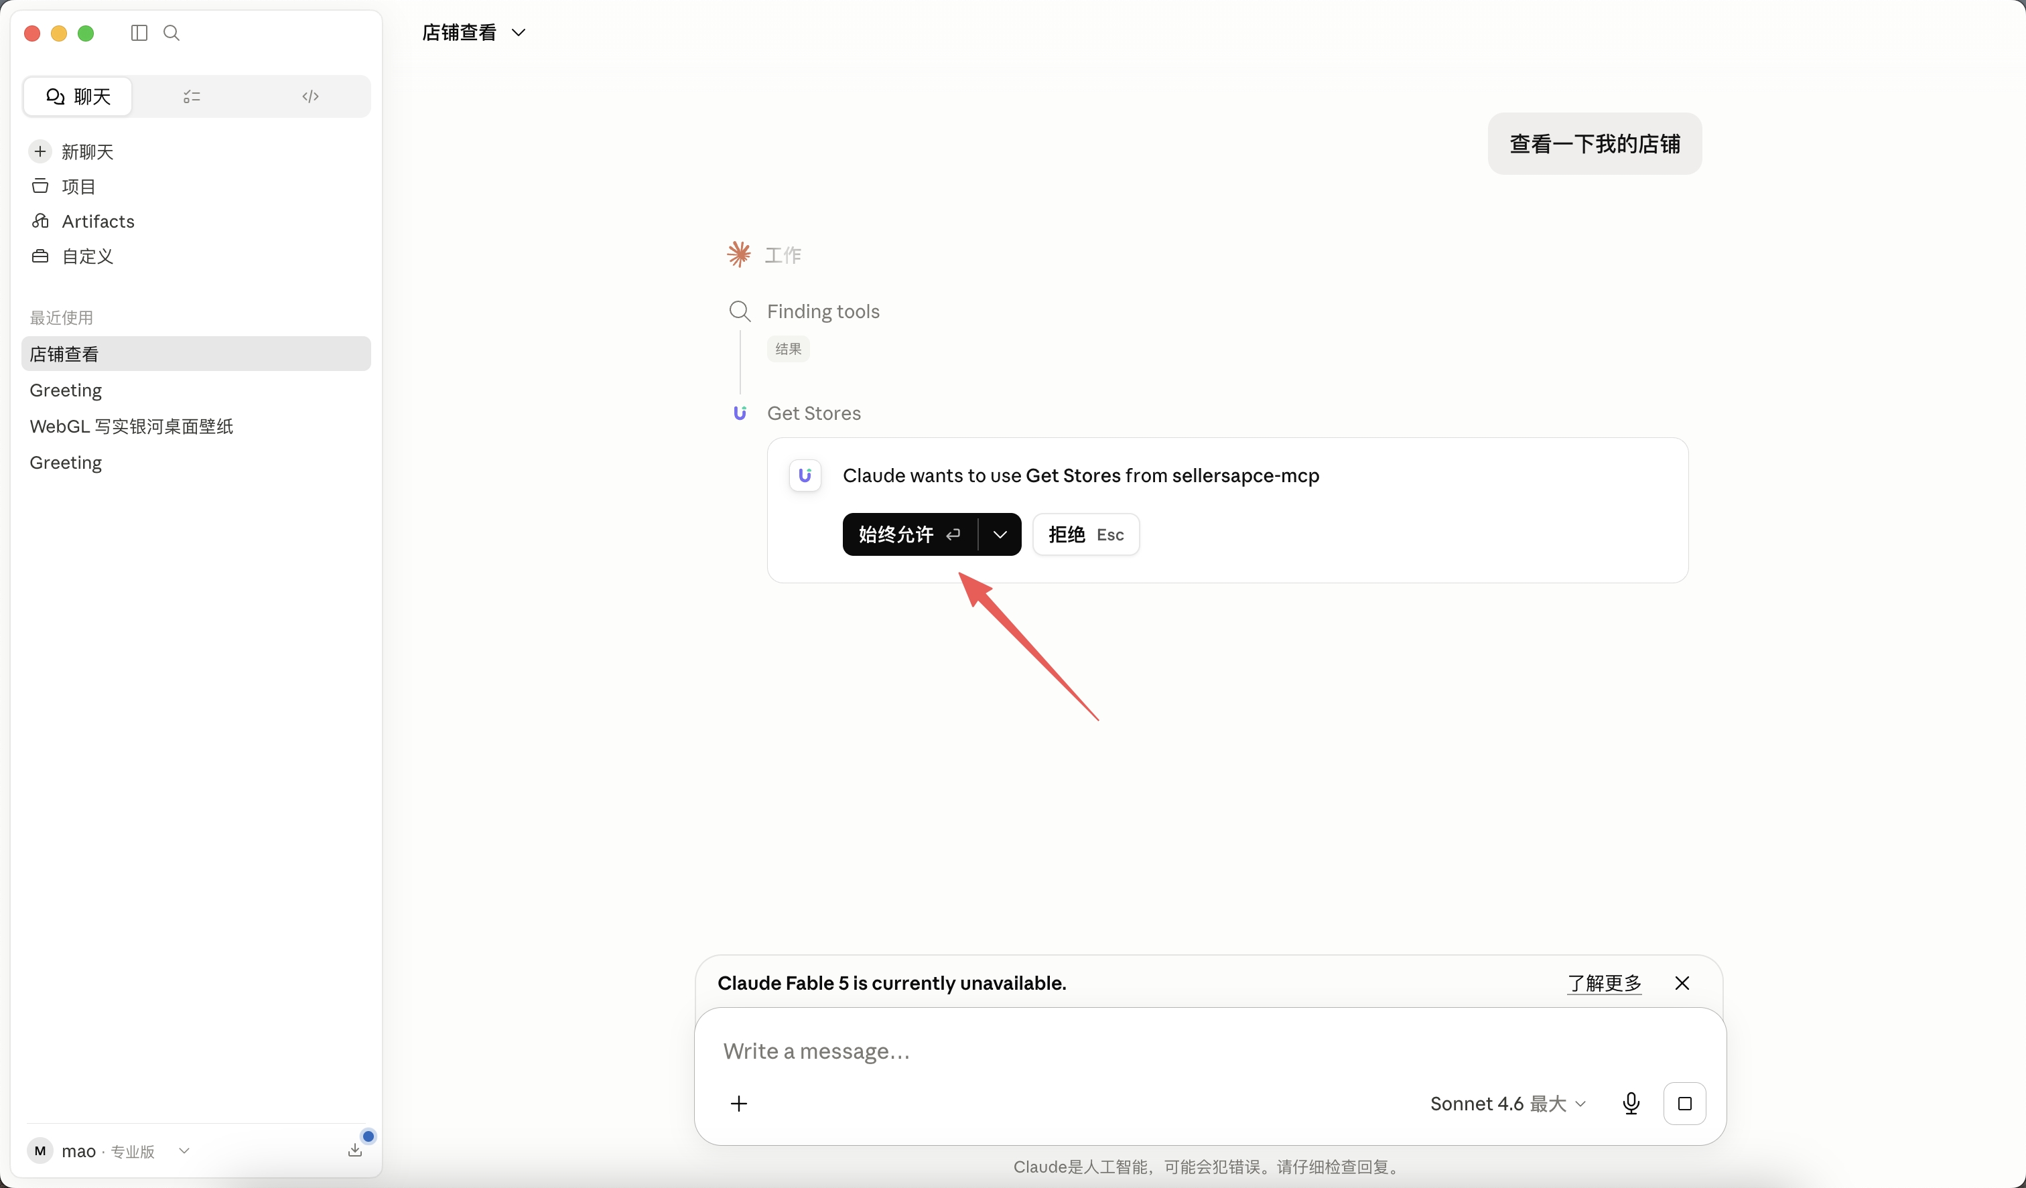Click the Claude spark 工作 icon

click(739, 254)
